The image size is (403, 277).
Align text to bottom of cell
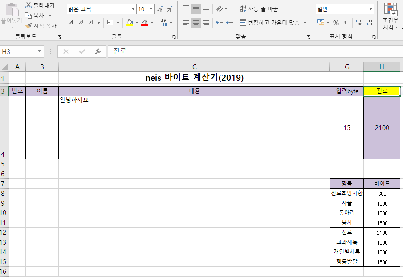pos(206,9)
